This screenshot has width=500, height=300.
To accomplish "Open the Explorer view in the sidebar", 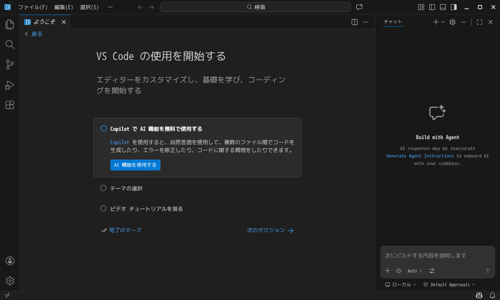I will click(x=10, y=24).
